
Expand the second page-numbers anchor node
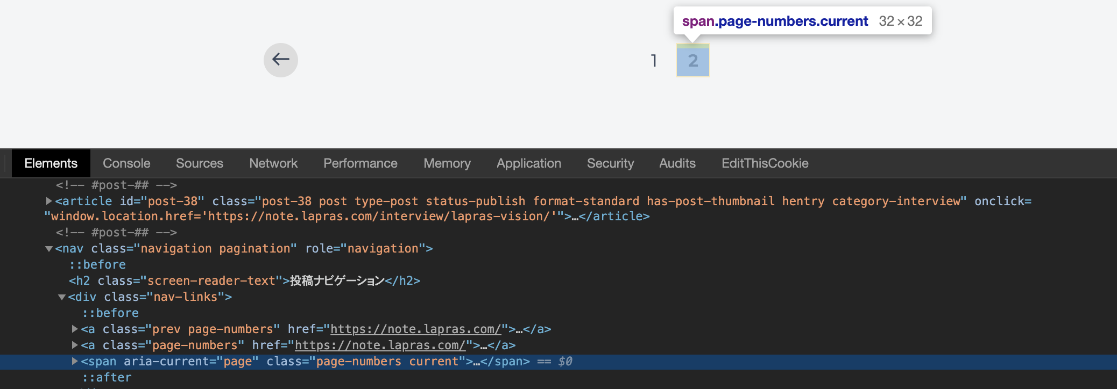[75, 345]
